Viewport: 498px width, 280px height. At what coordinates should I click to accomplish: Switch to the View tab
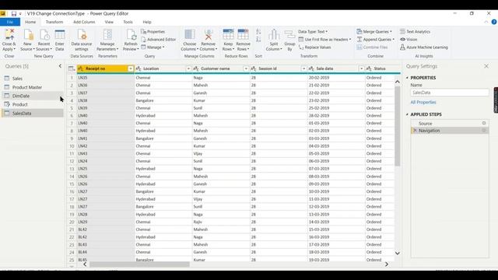coord(109,22)
